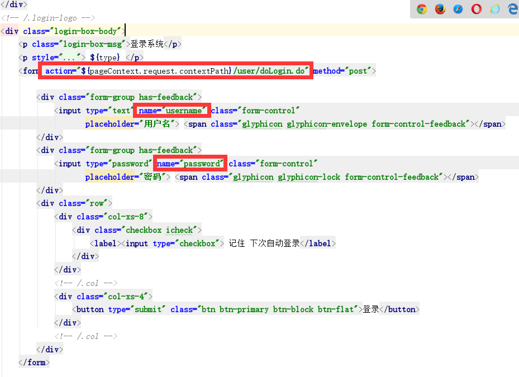Click input type="checkbox" code text
The height and width of the screenshot is (377, 519).
click(173, 244)
